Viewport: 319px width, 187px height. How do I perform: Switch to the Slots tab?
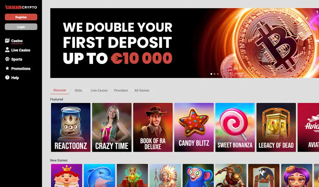coord(78,90)
